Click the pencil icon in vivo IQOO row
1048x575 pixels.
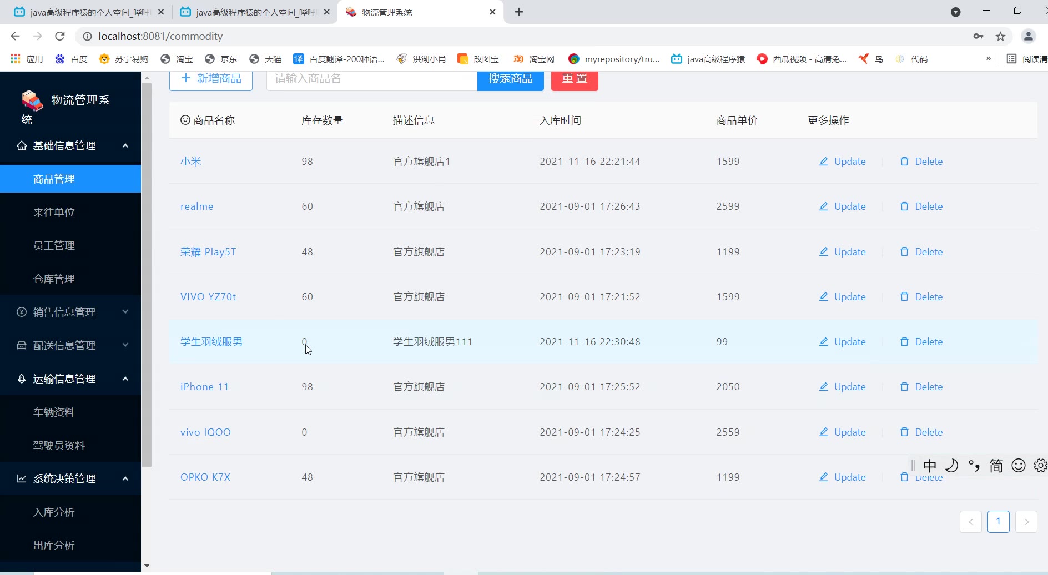[x=824, y=432]
